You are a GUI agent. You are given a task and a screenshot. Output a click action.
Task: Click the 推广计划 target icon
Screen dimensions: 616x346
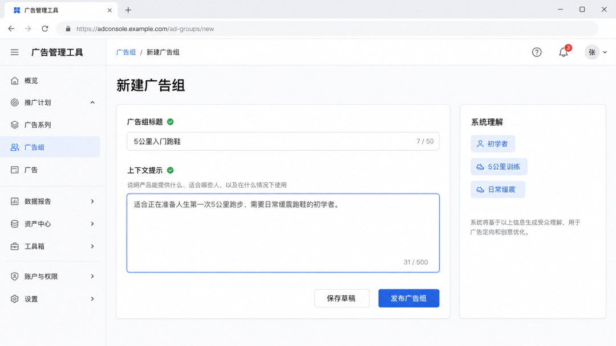tap(14, 102)
